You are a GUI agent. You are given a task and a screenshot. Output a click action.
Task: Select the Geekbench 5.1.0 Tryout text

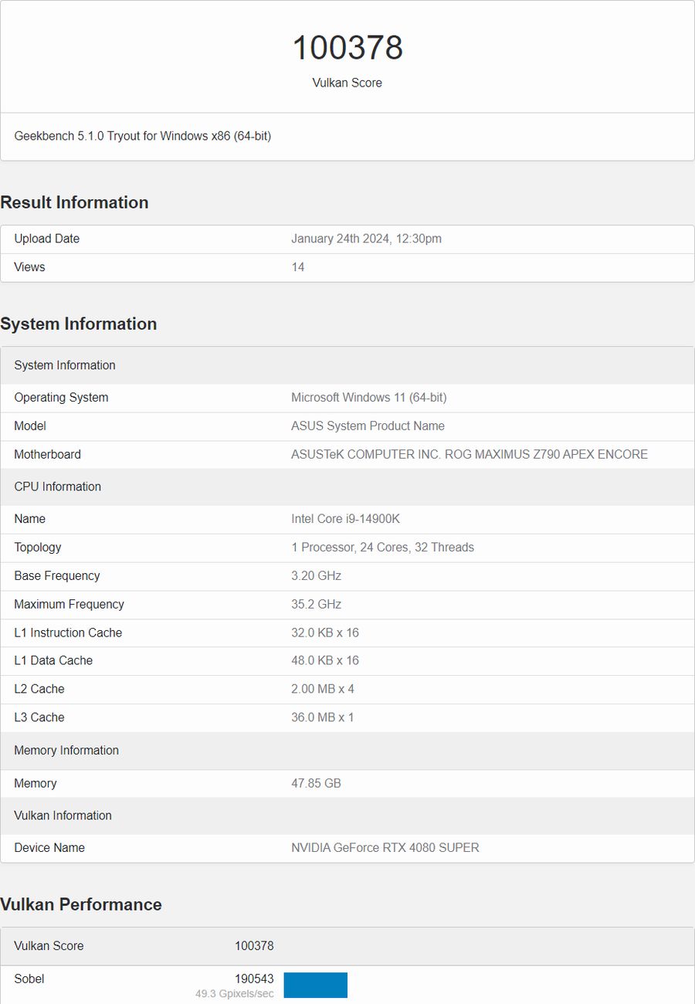click(143, 136)
